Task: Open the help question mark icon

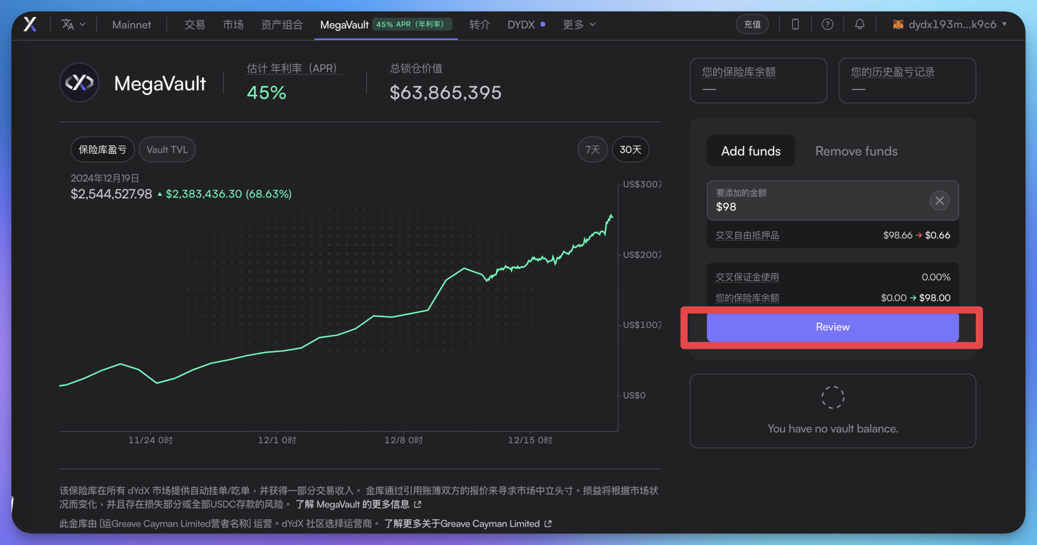Action: 827,24
